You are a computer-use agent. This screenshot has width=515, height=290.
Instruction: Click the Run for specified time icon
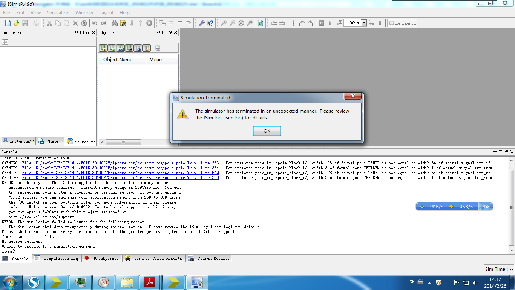click(x=339, y=23)
